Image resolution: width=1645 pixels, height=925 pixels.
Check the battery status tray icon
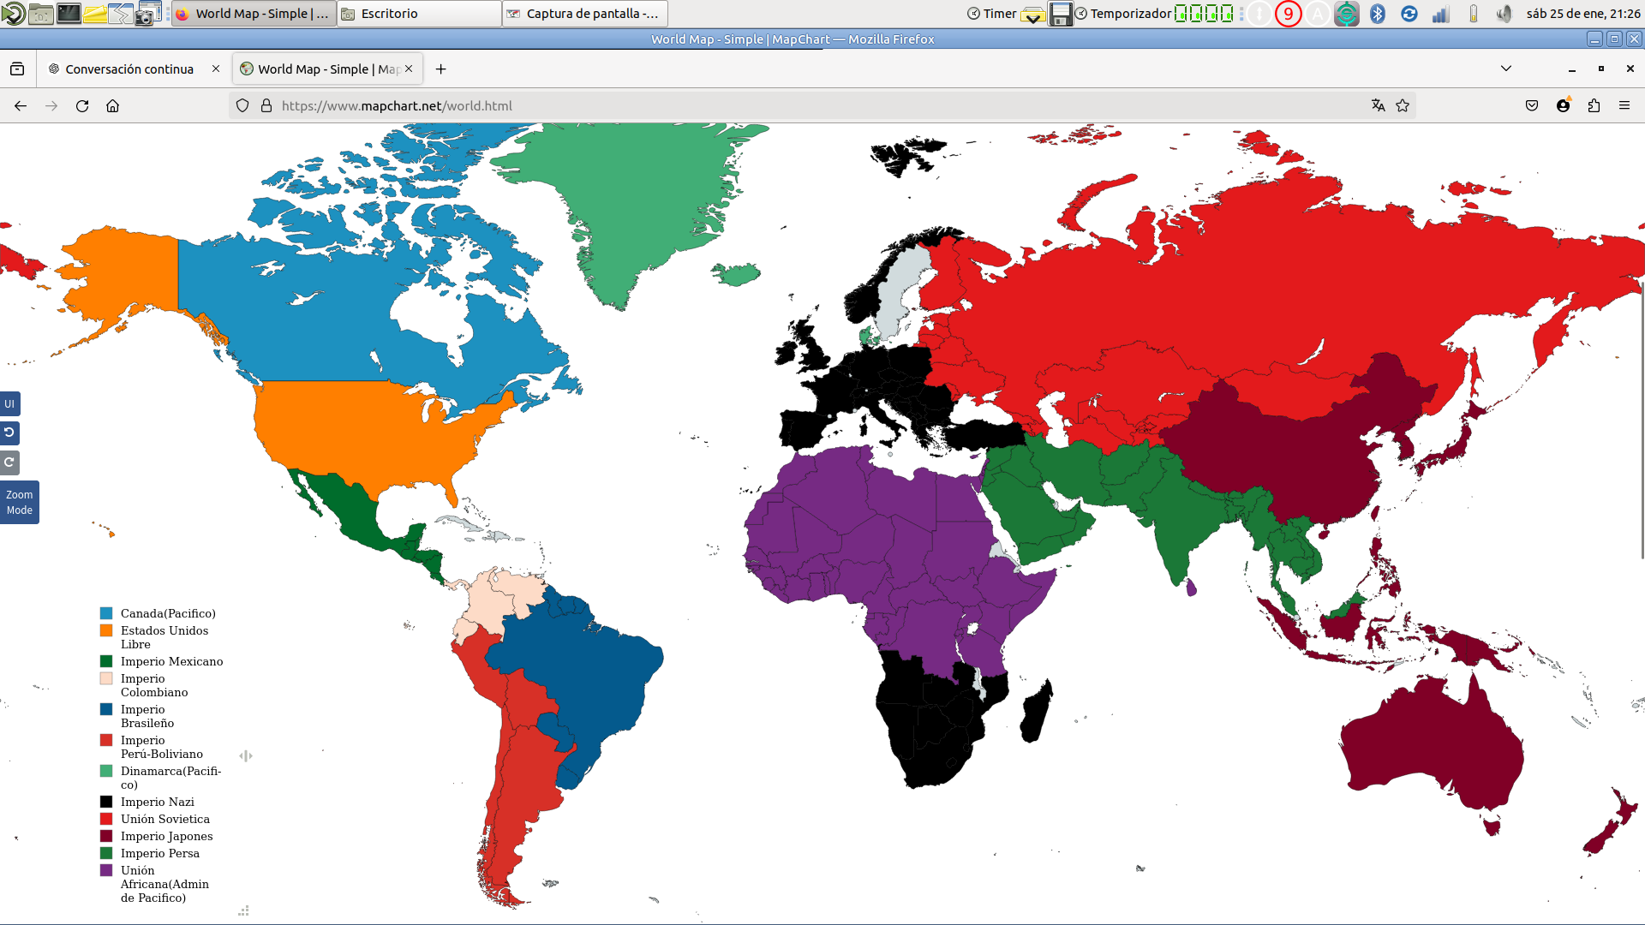1474,13
